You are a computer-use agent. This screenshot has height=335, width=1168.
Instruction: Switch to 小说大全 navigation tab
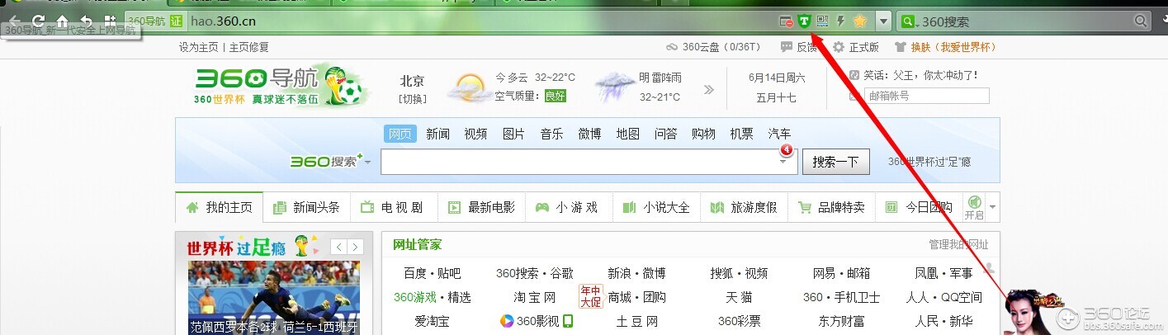[656, 207]
